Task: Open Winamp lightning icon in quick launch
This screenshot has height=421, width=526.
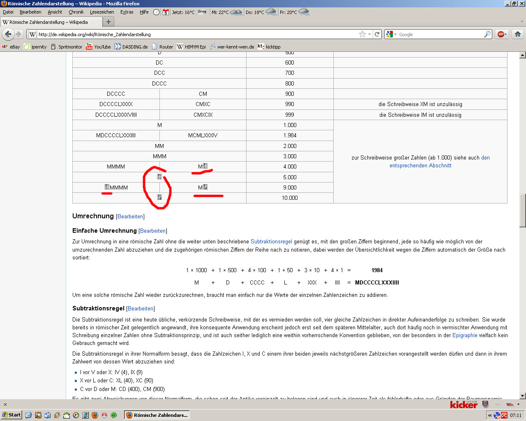Action: pos(57,415)
